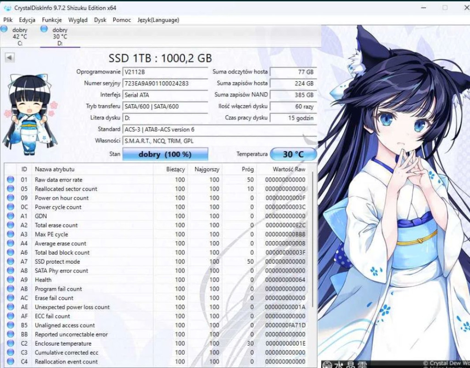The image size is (470, 368).
Task: Click the Suma odczytów hosta value 77 GB
Action: (293, 72)
